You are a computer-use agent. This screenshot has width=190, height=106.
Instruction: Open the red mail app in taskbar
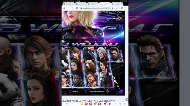pyautogui.click(x=99, y=104)
